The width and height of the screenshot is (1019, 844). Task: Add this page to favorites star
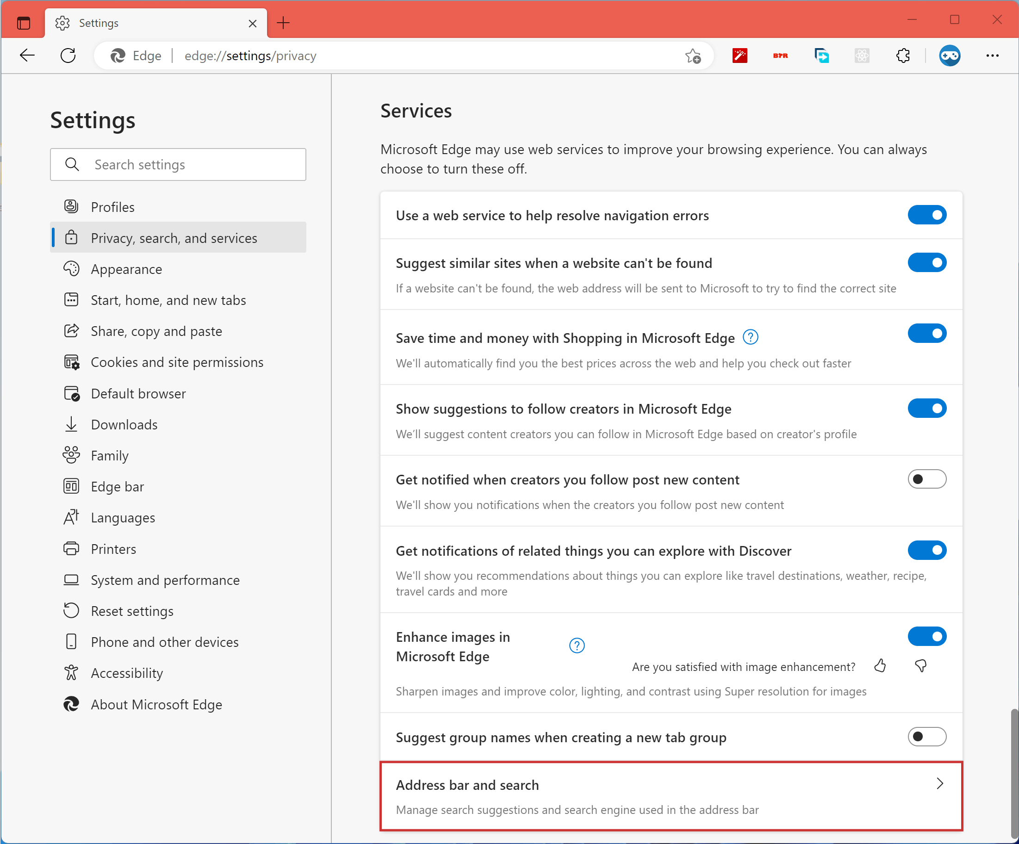pyautogui.click(x=693, y=56)
